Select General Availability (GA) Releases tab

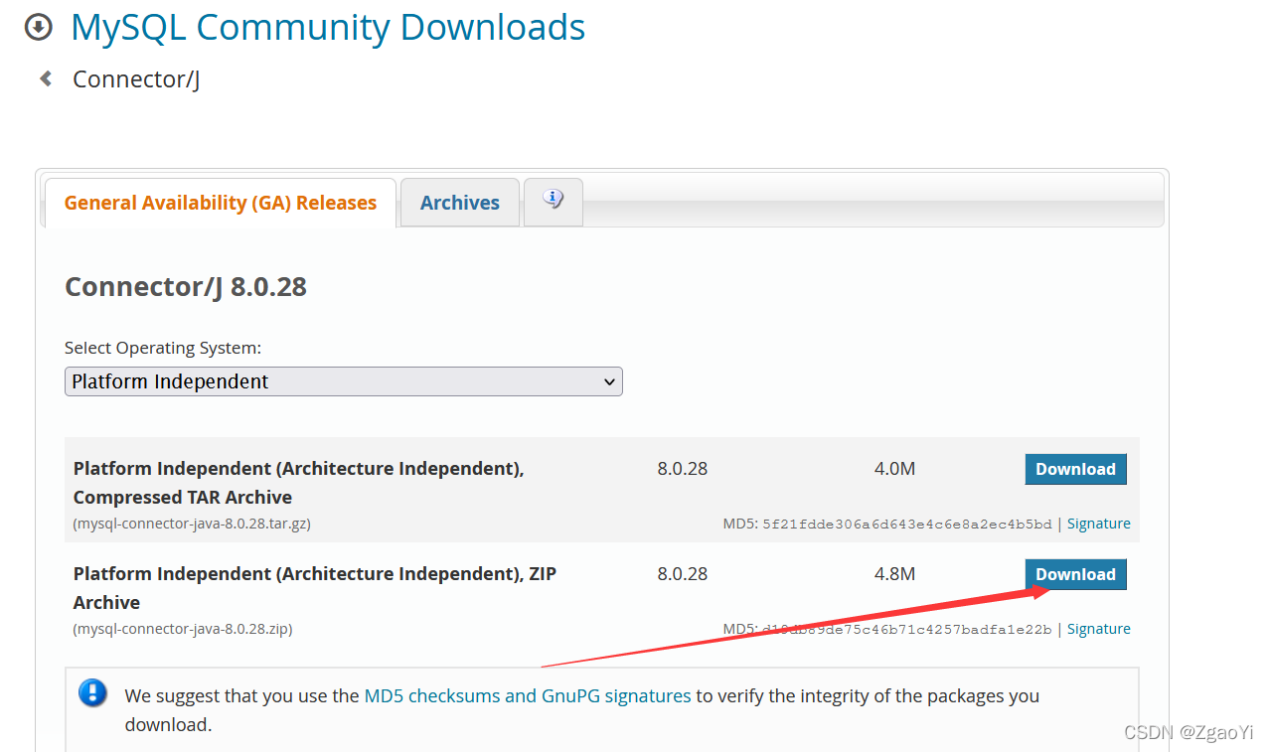221,203
